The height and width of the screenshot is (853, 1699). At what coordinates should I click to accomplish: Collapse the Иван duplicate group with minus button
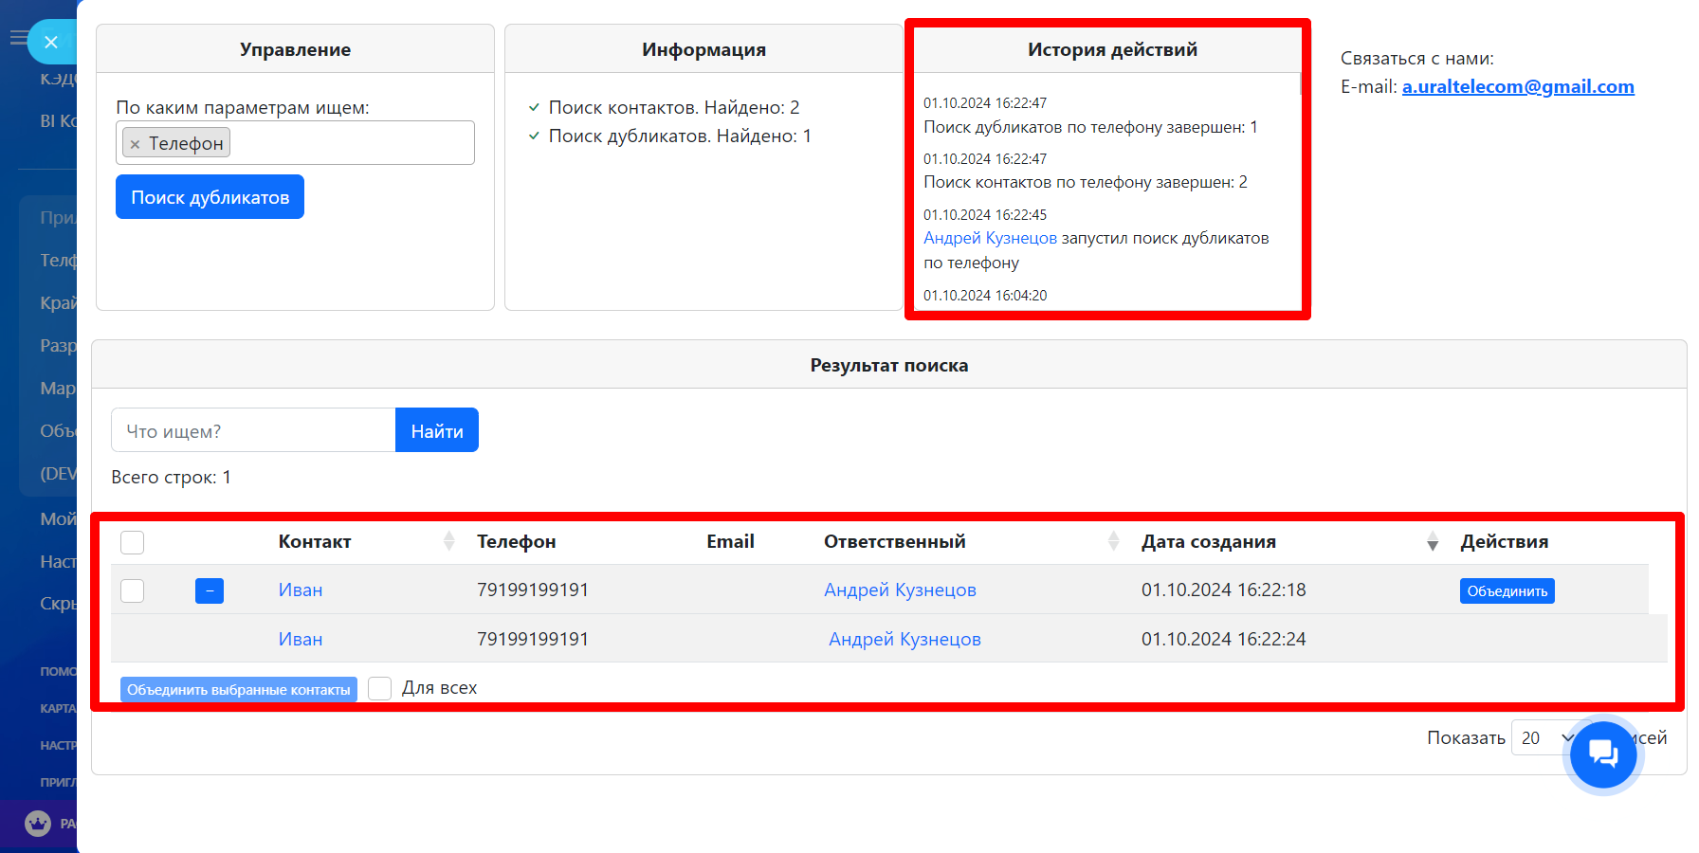tap(210, 590)
